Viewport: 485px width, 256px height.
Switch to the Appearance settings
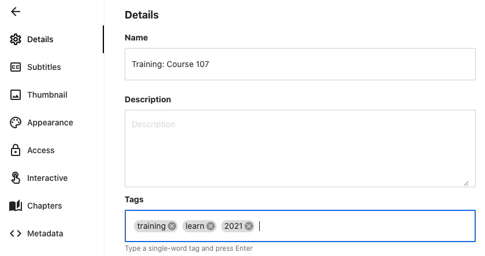50,123
